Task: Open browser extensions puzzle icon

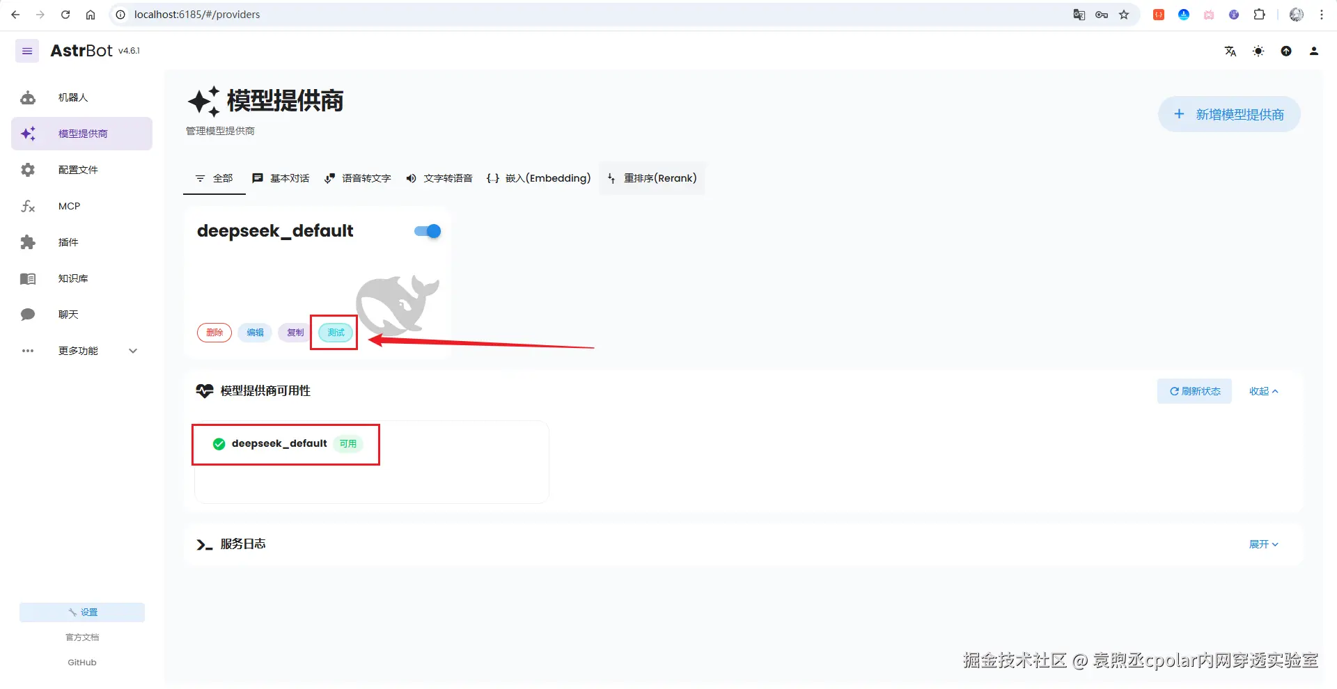Action: [1259, 15]
